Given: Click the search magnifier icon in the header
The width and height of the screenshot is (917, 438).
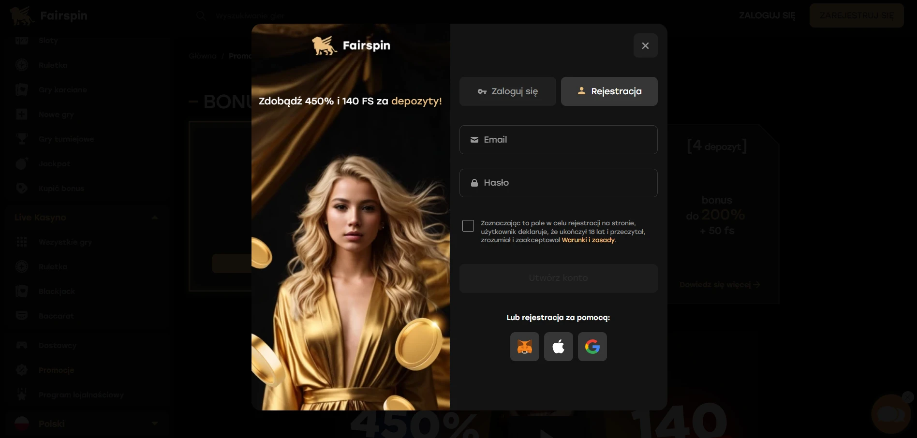Looking at the screenshot, I should 201,15.
